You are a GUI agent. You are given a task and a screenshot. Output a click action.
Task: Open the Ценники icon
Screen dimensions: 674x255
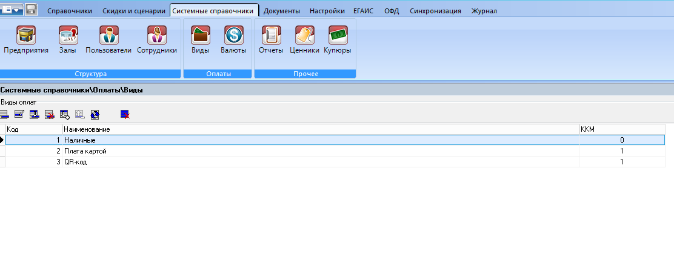[305, 34]
